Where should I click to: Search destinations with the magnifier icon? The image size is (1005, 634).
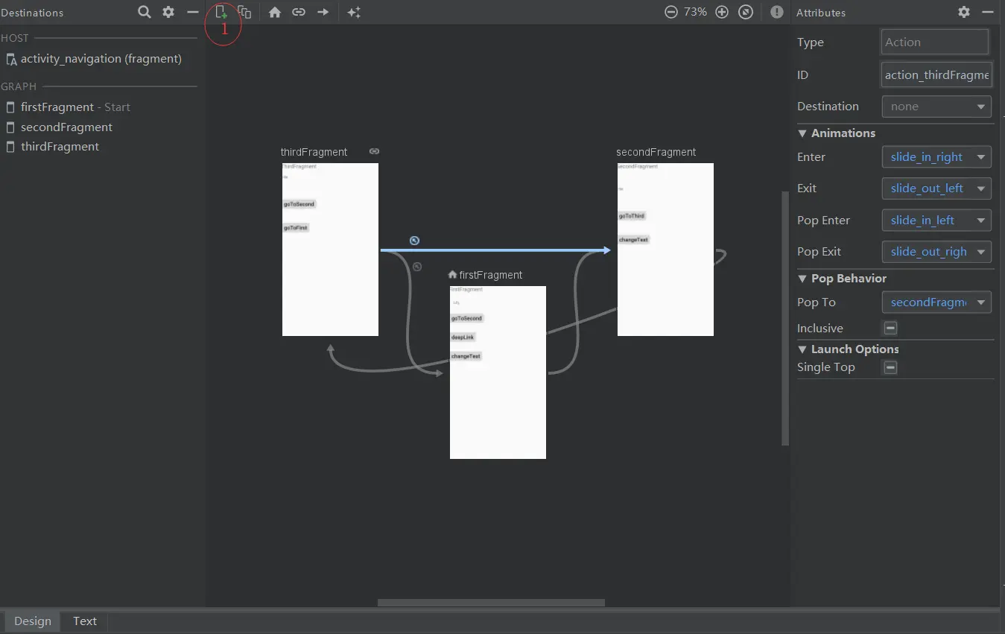point(145,12)
